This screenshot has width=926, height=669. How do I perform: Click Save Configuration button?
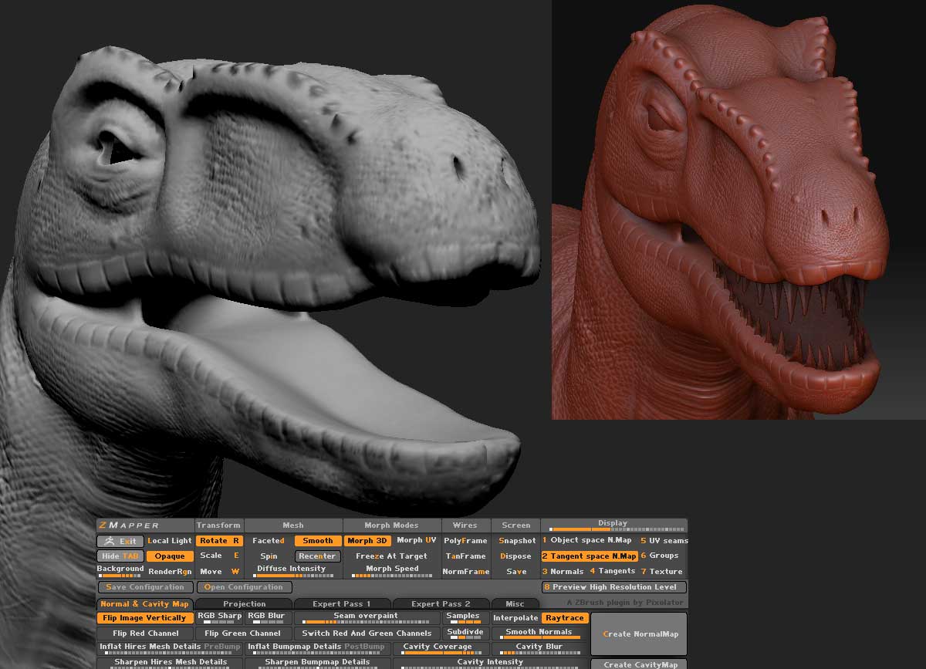(x=145, y=587)
